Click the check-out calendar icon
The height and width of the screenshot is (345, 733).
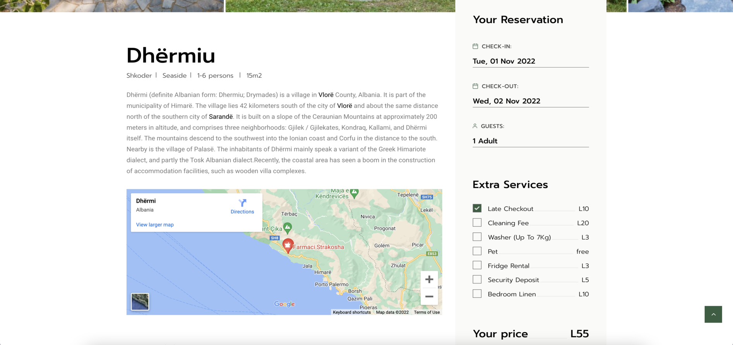(475, 86)
